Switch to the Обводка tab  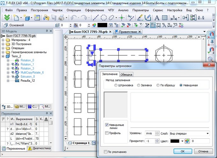coord(126,75)
